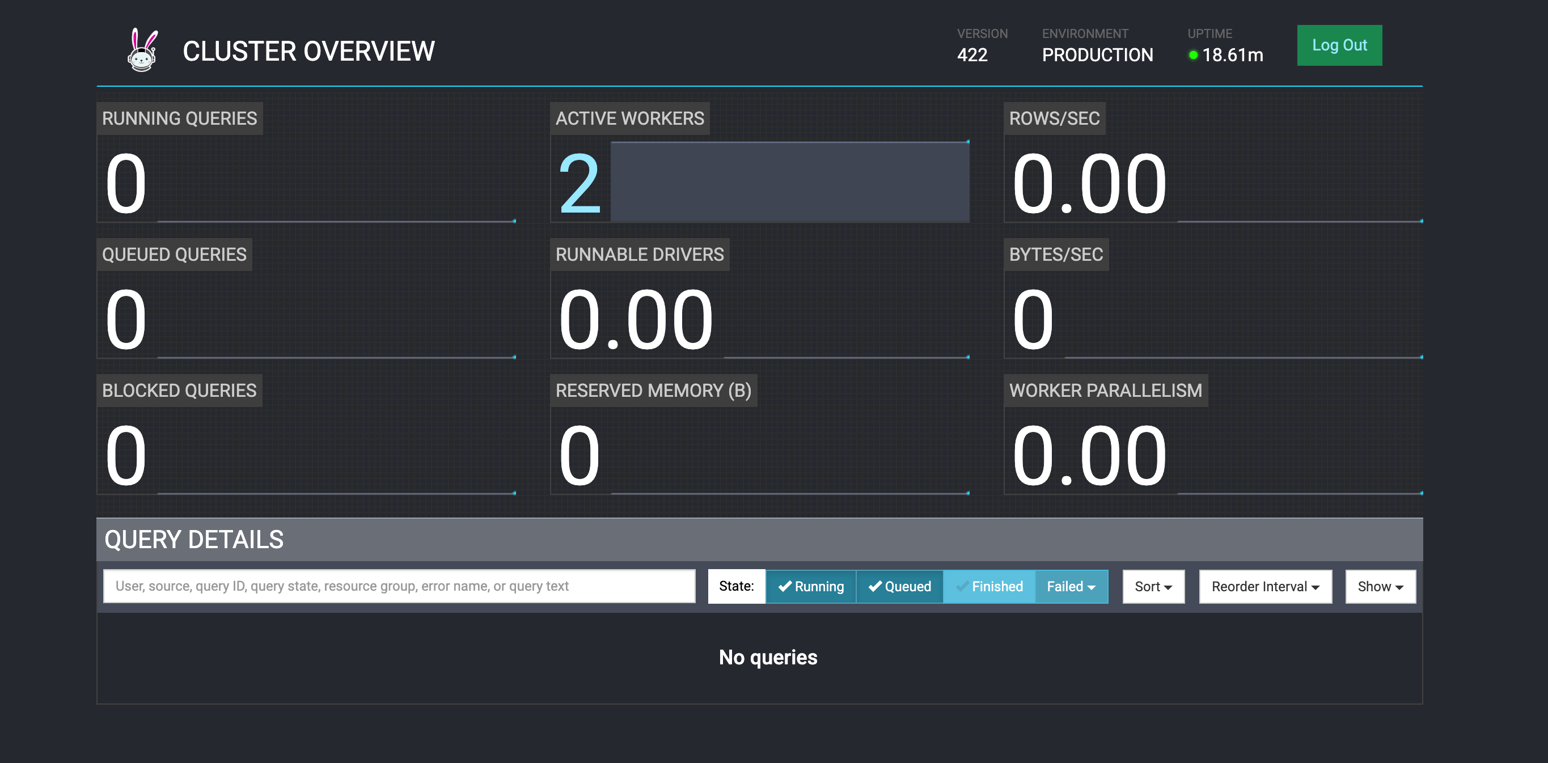
Task: Click the CLUSTER OVERVIEW header
Action: [x=309, y=51]
